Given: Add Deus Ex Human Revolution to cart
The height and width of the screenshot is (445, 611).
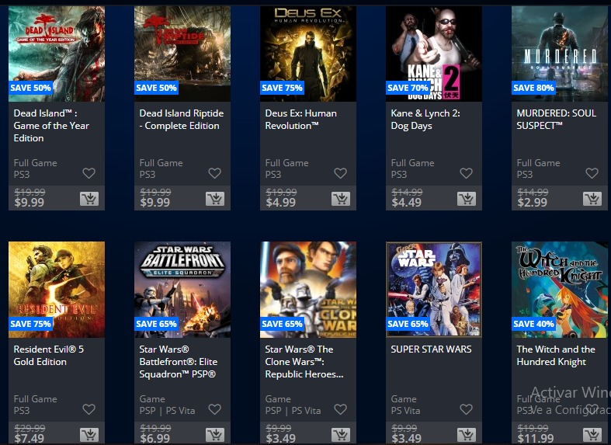Looking at the screenshot, I should (341, 199).
